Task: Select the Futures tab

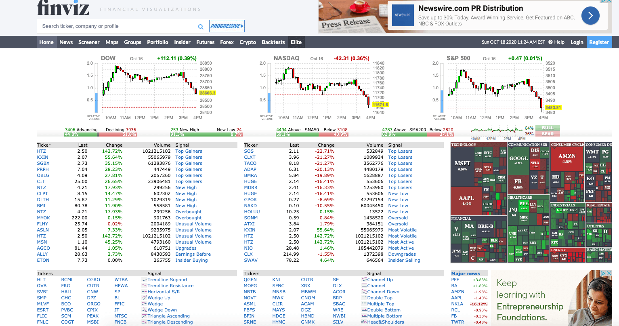Action: [206, 42]
